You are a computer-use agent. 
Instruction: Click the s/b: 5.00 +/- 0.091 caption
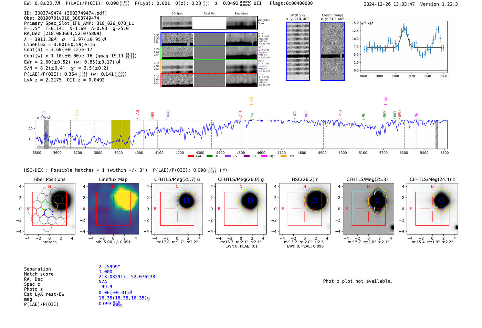click(x=113, y=242)
